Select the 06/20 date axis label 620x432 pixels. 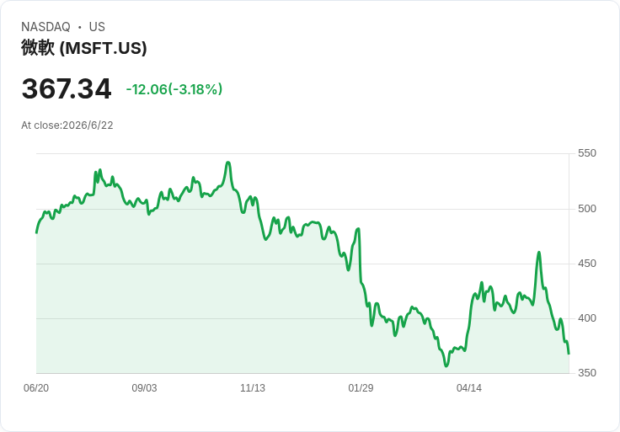[x=36, y=387]
